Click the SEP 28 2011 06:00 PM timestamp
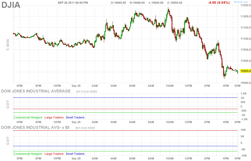The height and width of the screenshot is (161, 251). tap(73, 3)
